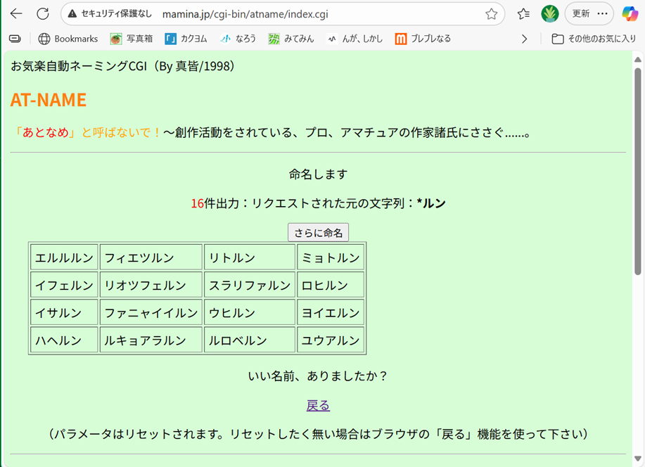Open the Copilot icon
Screen dimensions: 645x467
coord(630,14)
